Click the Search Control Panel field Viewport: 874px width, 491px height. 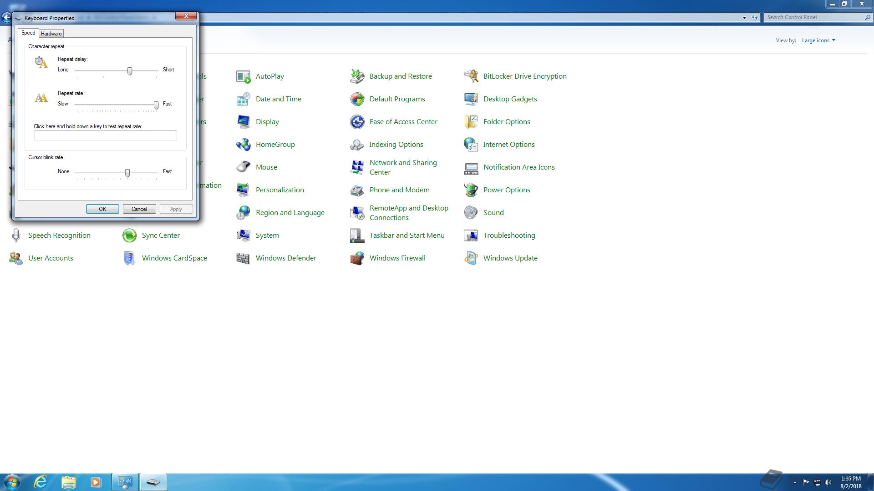814,17
